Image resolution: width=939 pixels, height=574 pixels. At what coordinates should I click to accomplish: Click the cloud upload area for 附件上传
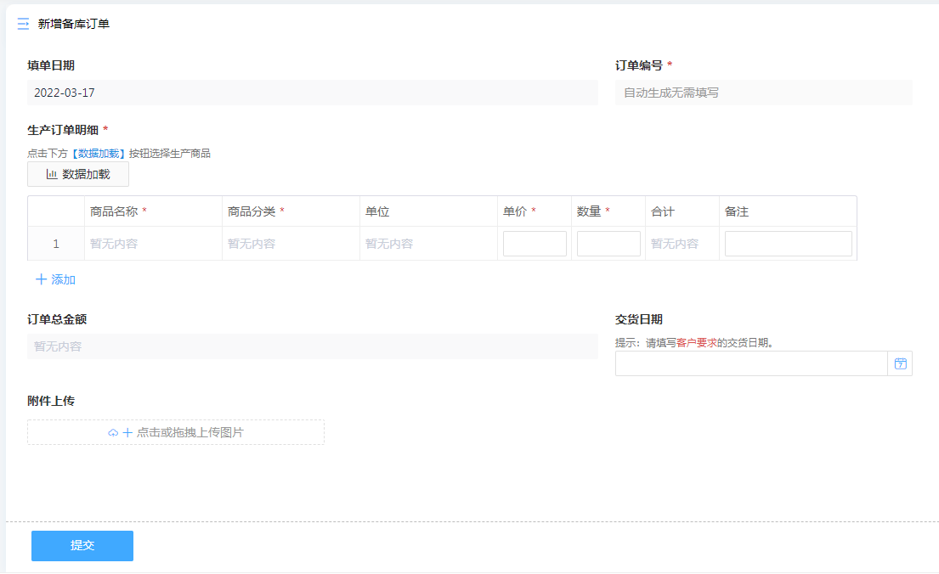pos(176,432)
